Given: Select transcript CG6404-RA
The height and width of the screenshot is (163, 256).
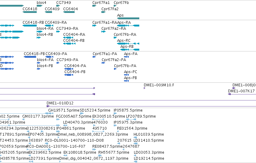Looking at the screenshot, I should 74,35.
